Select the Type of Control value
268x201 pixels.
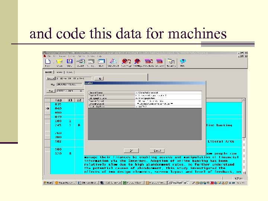[x=168, y=101]
